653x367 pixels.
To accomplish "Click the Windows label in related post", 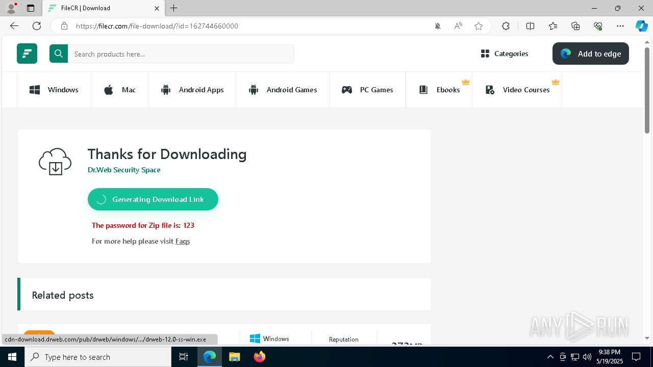I will 276,338.
